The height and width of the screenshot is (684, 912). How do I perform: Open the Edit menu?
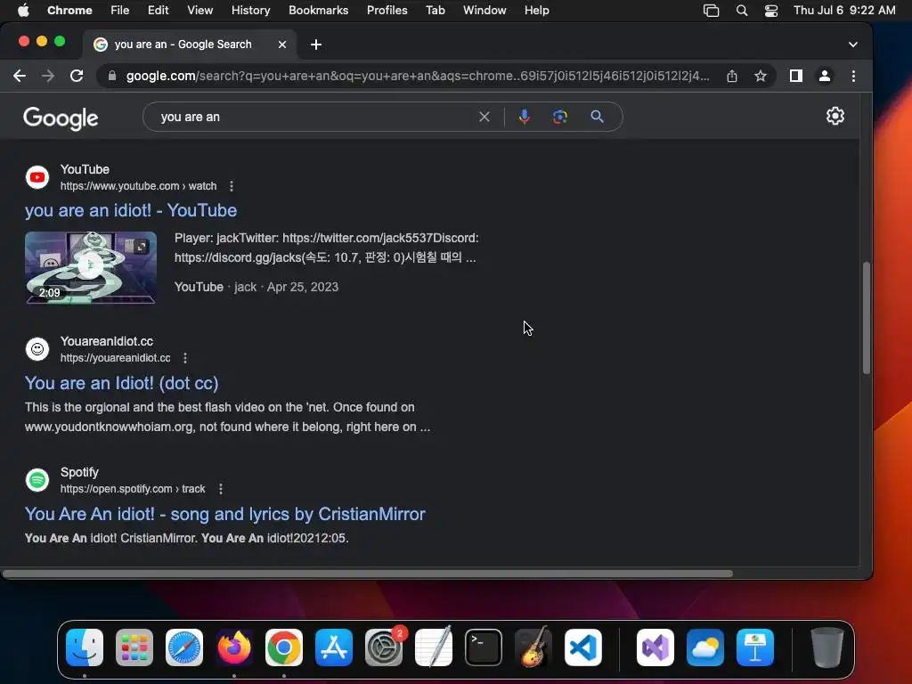click(158, 10)
